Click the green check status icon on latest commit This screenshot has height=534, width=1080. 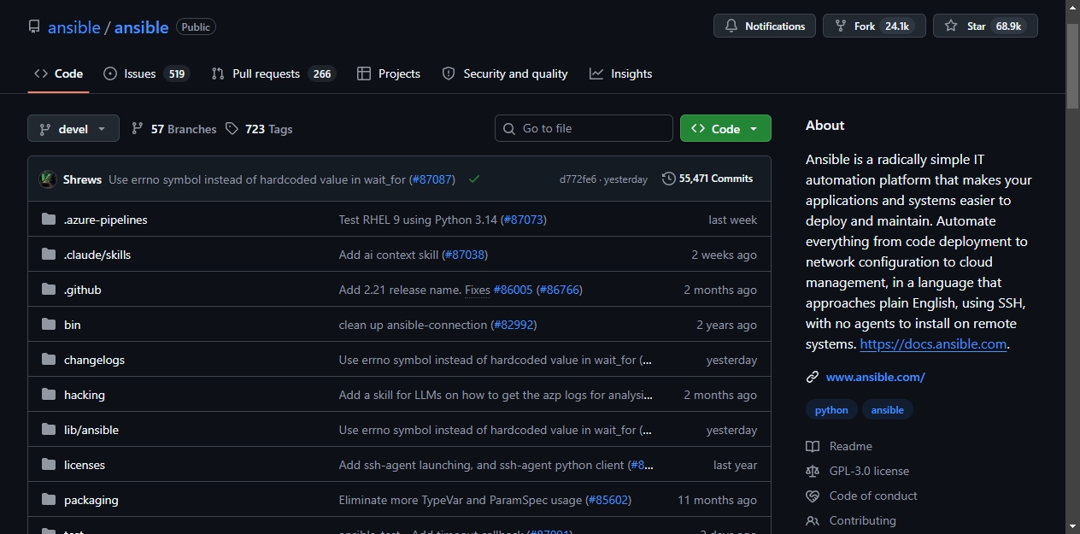(474, 179)
